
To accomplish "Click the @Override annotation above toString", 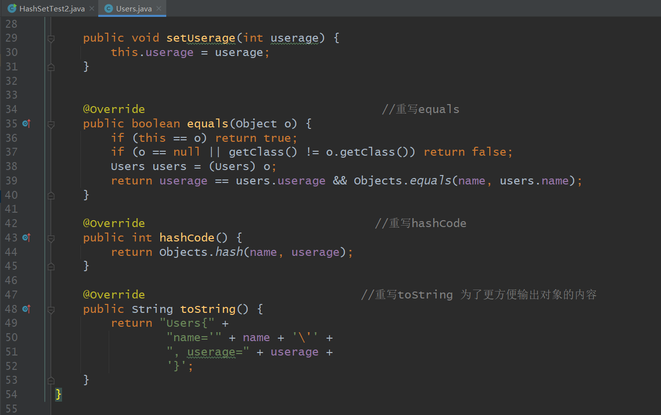I will (114, 295).
